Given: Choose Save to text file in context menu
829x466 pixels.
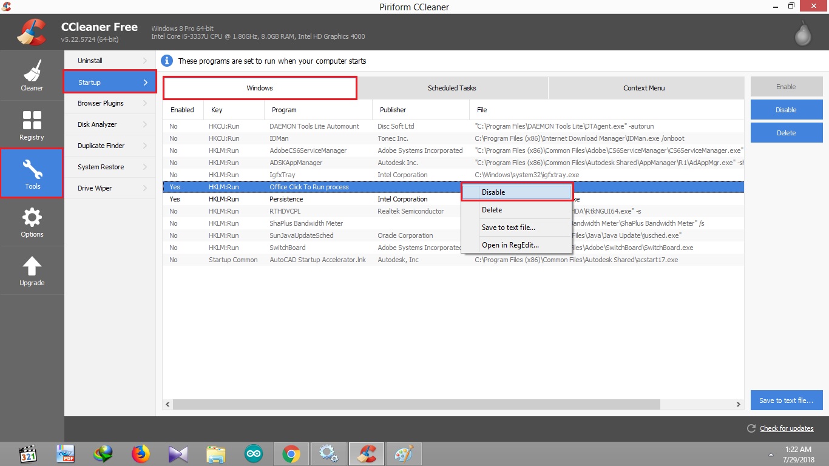Looking at the screenshot, I should [x=516, y=228].
